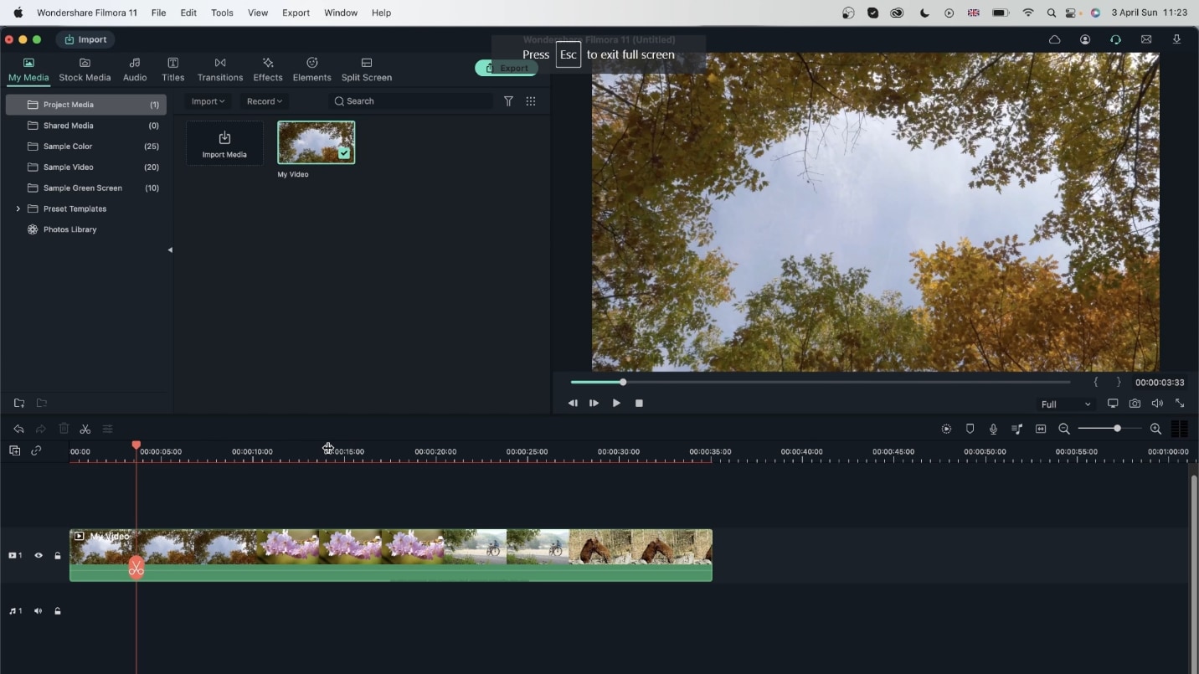Click the preview full screen arrows icon

pos(1180,404)
